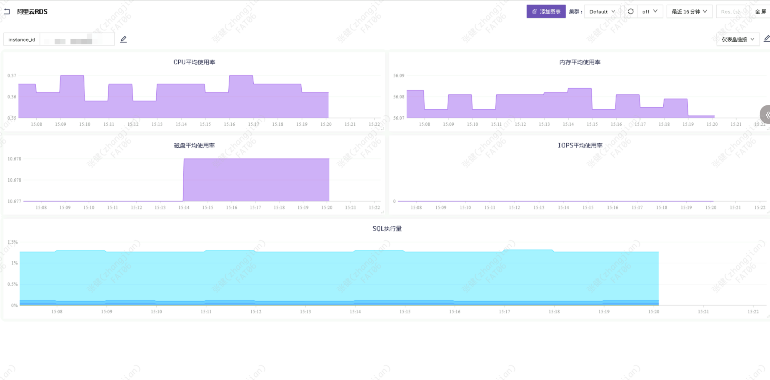The height and width of the screenshot is (380, 770).
Task: Click the pencil icon next to instance_id
Action: click(x=123, y=40)
